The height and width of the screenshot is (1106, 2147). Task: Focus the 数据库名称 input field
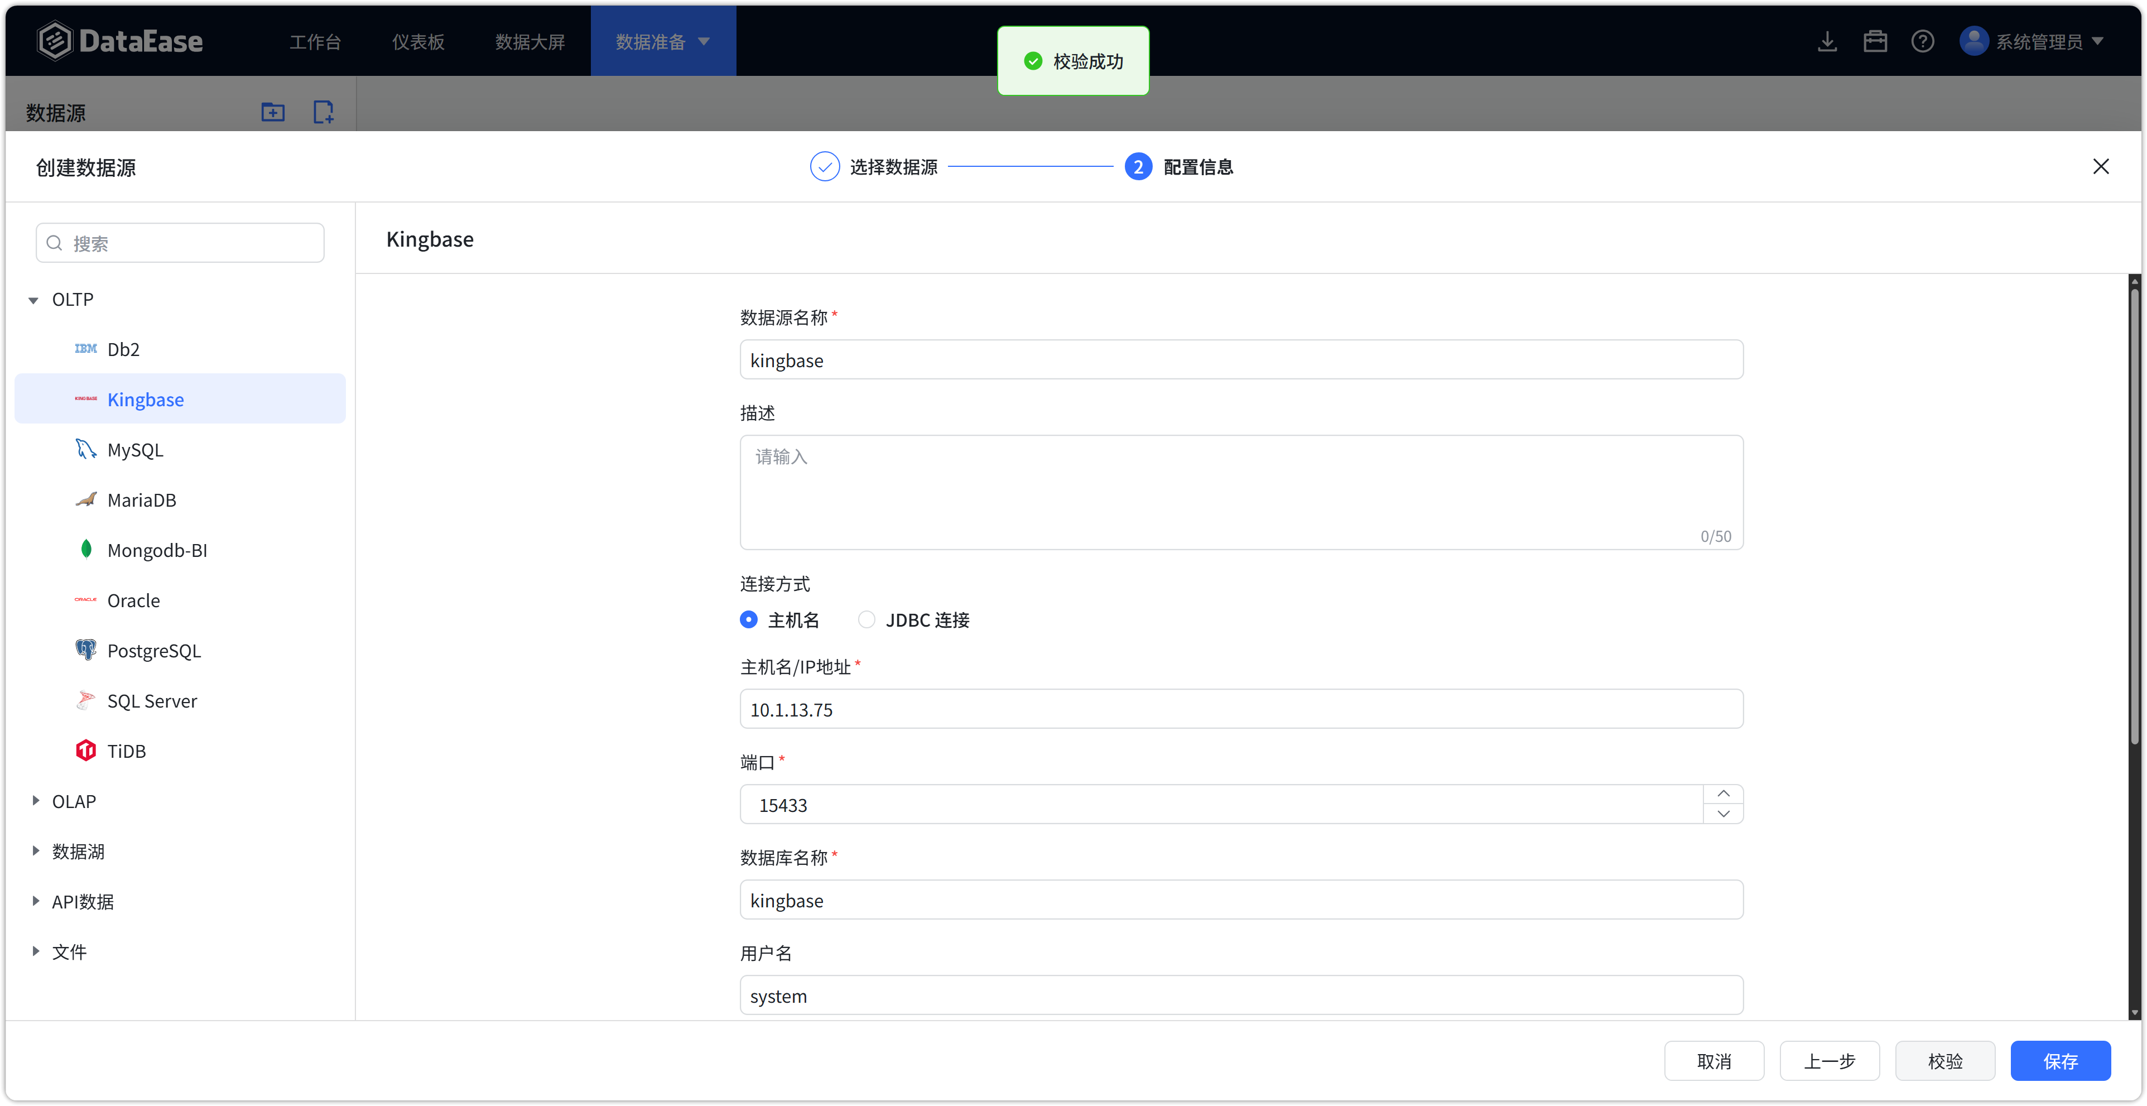click(x=1241, y=900)
